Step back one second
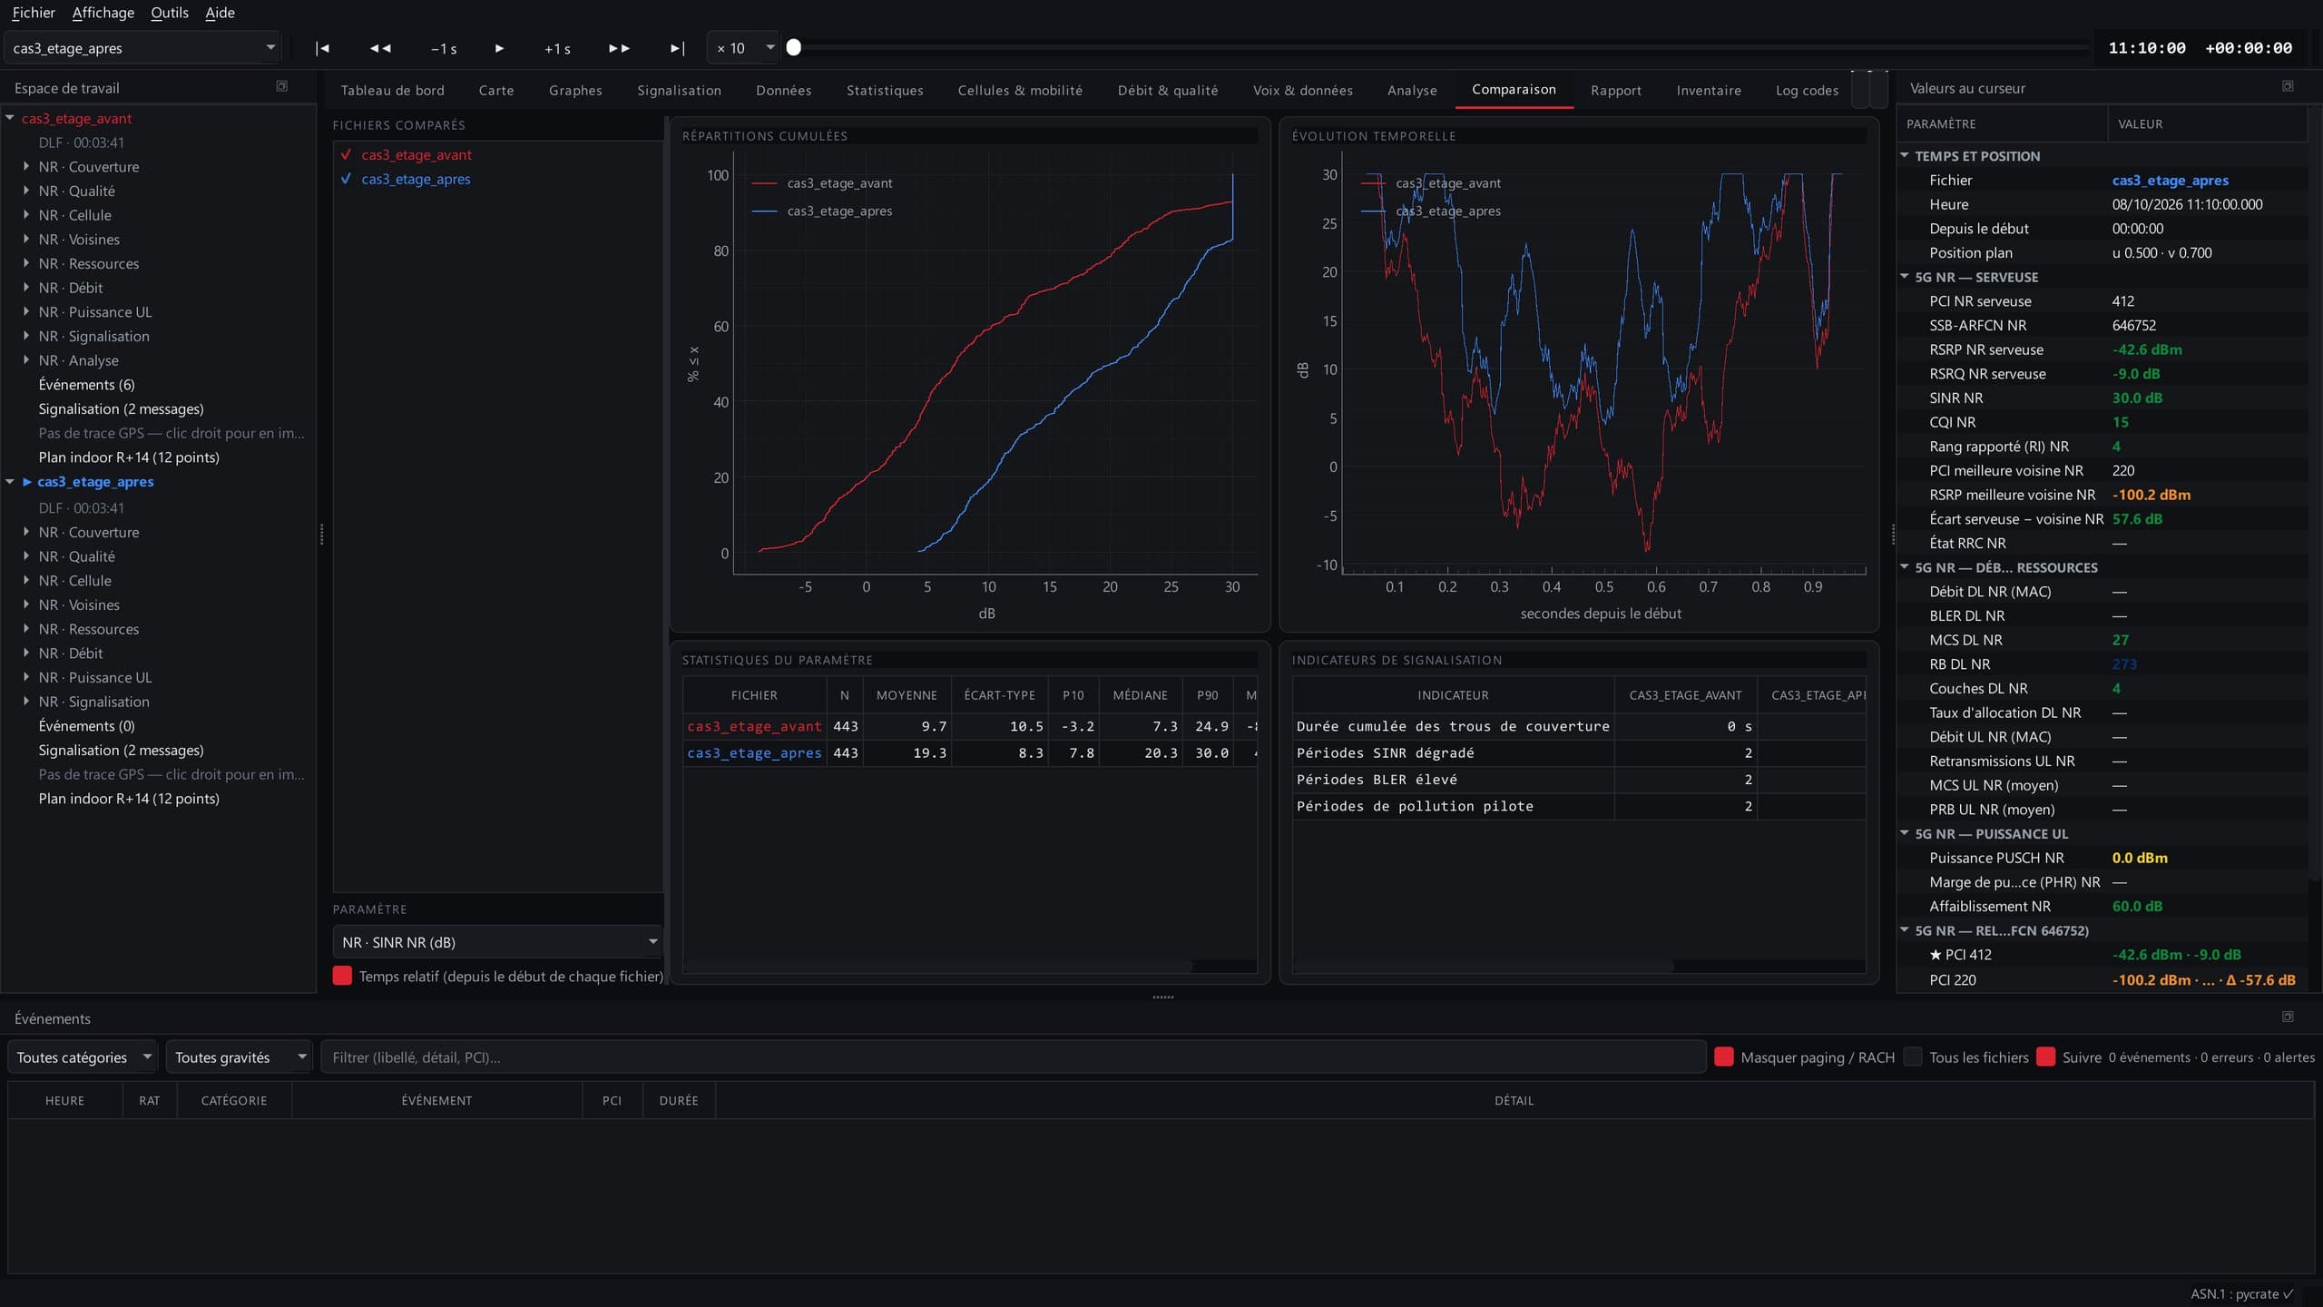This screenshot has width=2323, height=1307. (x=444, y=48)
